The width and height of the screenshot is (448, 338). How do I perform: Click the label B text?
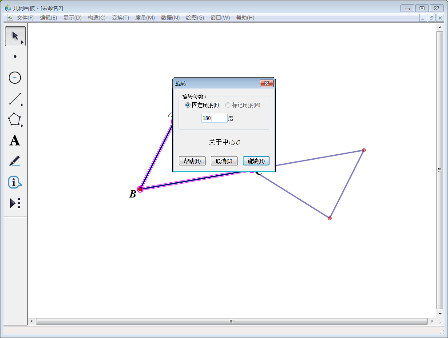coord(133,194)
